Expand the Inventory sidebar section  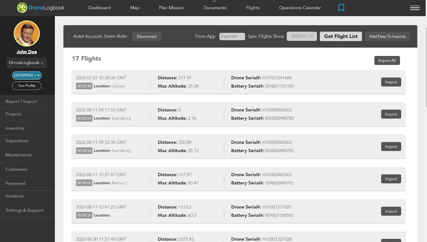point(27,128)
